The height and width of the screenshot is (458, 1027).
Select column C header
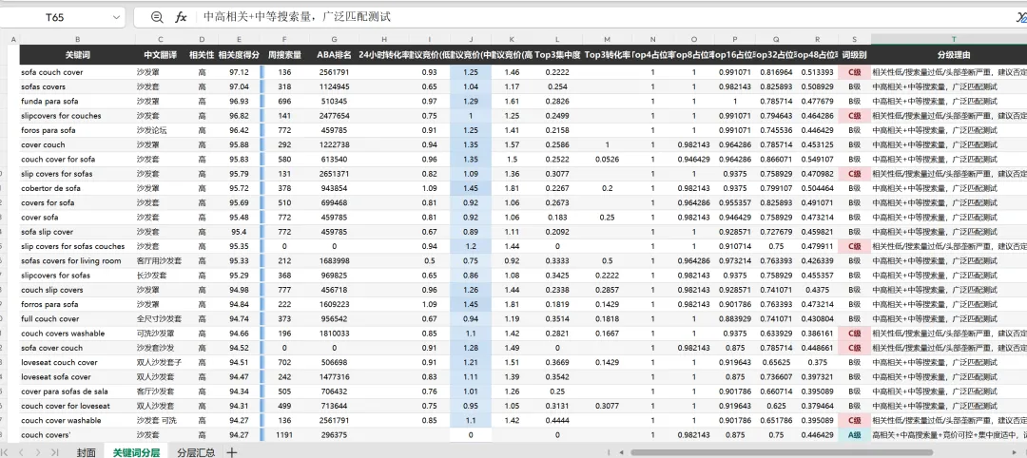click(161, 40)
